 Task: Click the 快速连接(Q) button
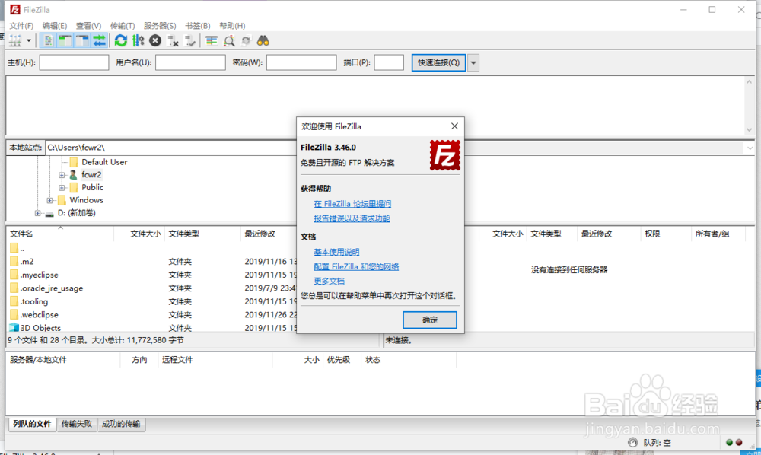(x=439, y=62)
